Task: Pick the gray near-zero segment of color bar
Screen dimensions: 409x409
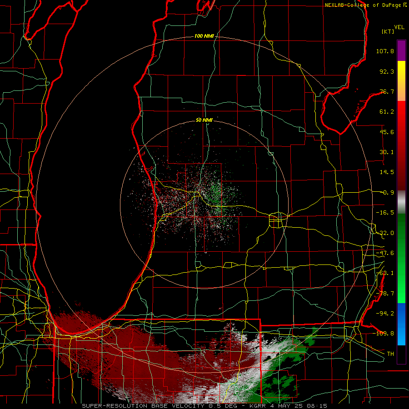Action: [x=401, y=202]
